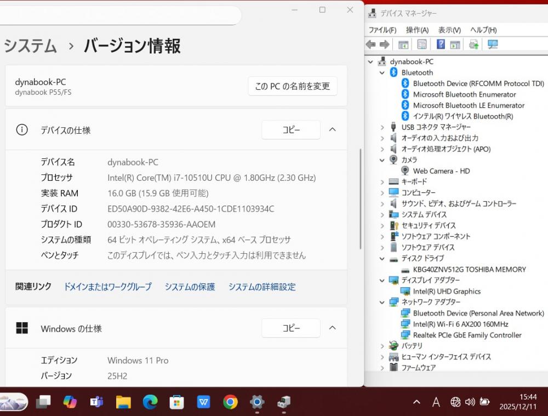
Task: Click the Properties toolbar icon in Device Manager
Action: (422, 44)
